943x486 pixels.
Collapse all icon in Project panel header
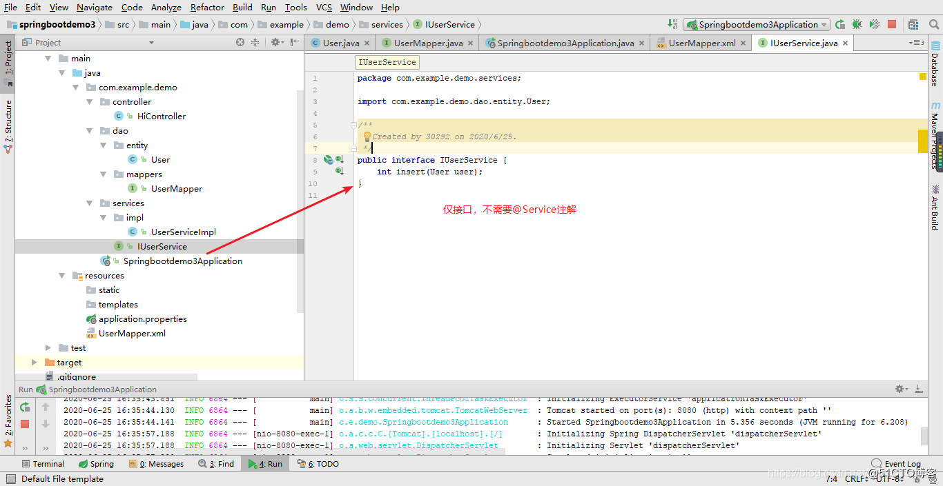pyautogui.click(x=255, y=42)
